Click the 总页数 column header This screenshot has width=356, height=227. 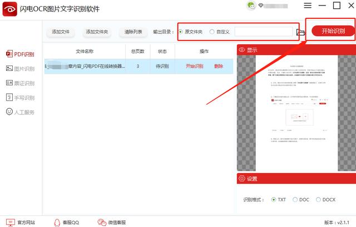(138, 52)
